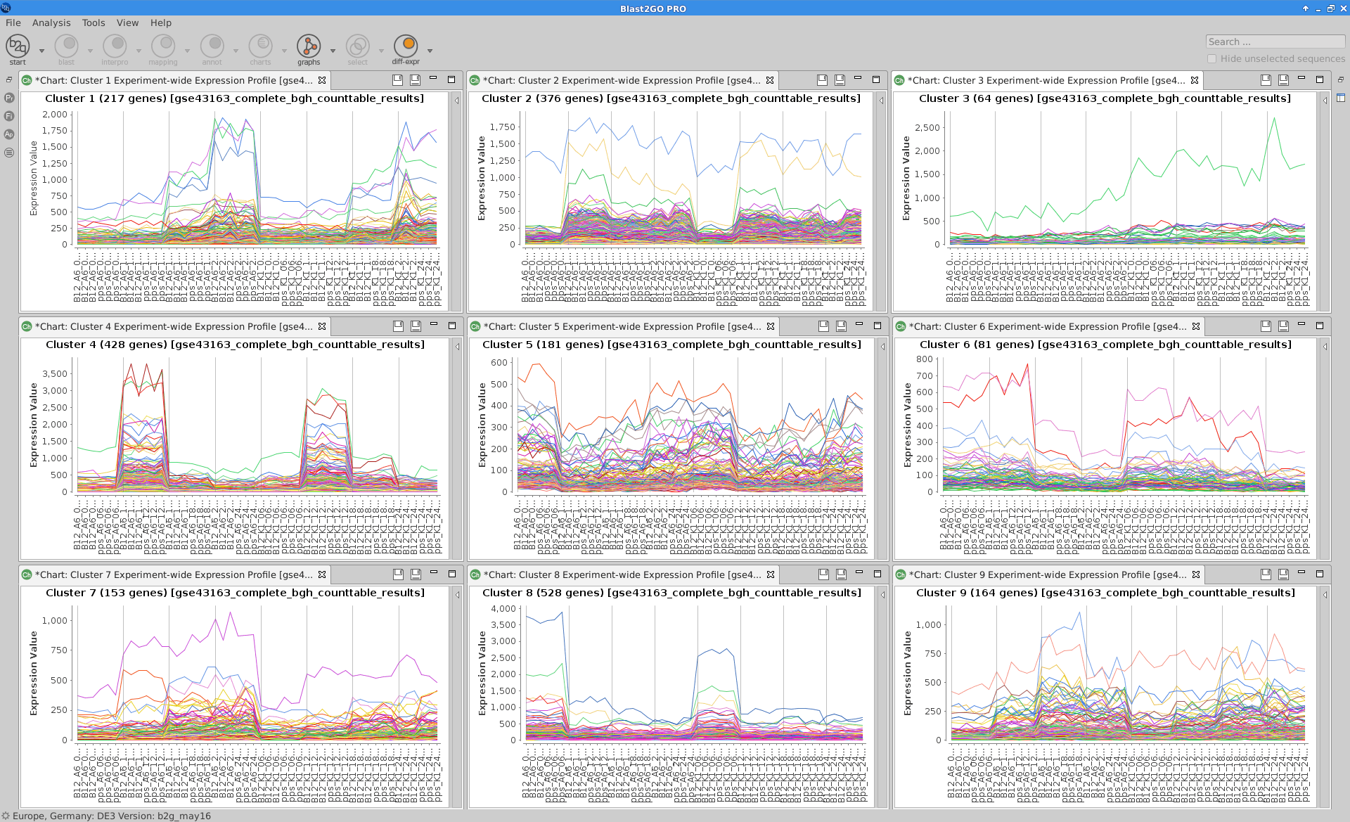The height and width of the screenshot is (822, 1350).
Task: Click the save-as underlined floppy icon in Cluster 1 panel
Action: click(415, 80)
